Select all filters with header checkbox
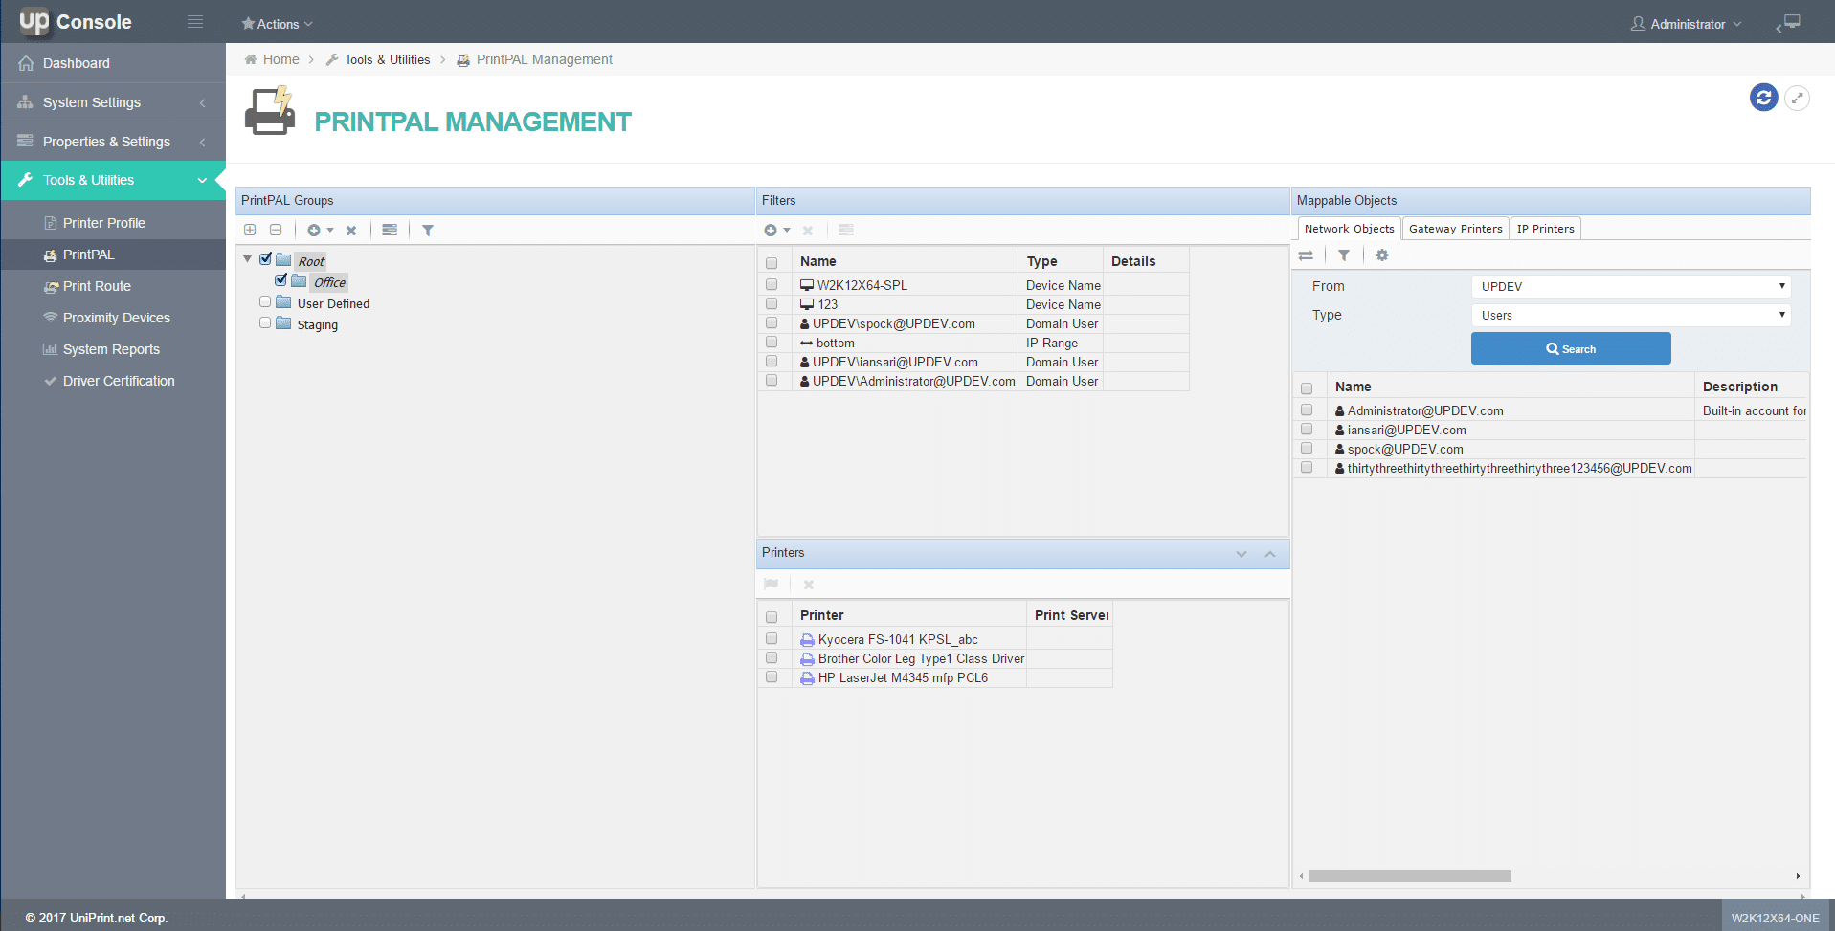This screenshot has height=931, width=1835. pyautogui.click(x=772, y=262)
